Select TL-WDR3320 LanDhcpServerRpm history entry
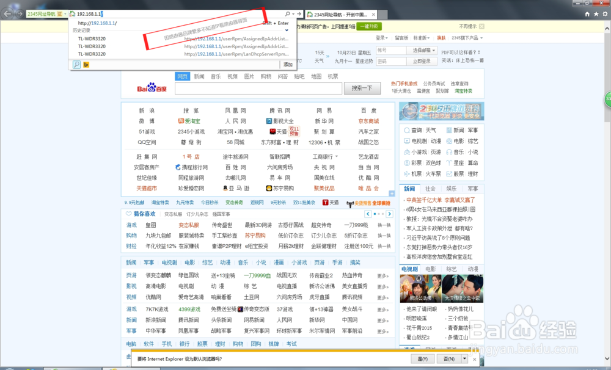This screenshot has height=370, width=611. [182, 54]
